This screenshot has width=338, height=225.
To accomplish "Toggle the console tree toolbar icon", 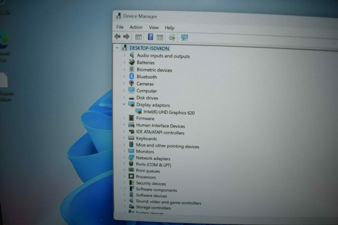I will click(x=138, y=37).
